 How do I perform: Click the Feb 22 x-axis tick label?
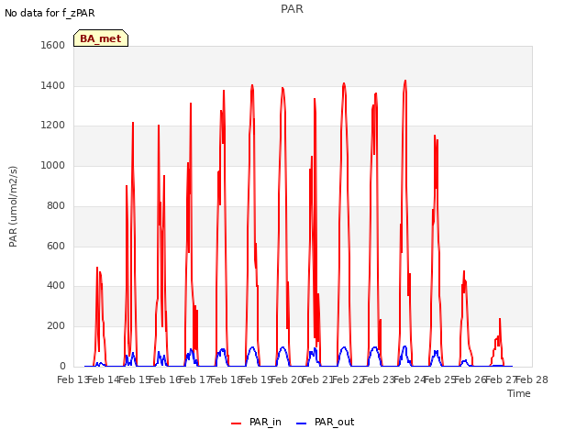[349, 379]
